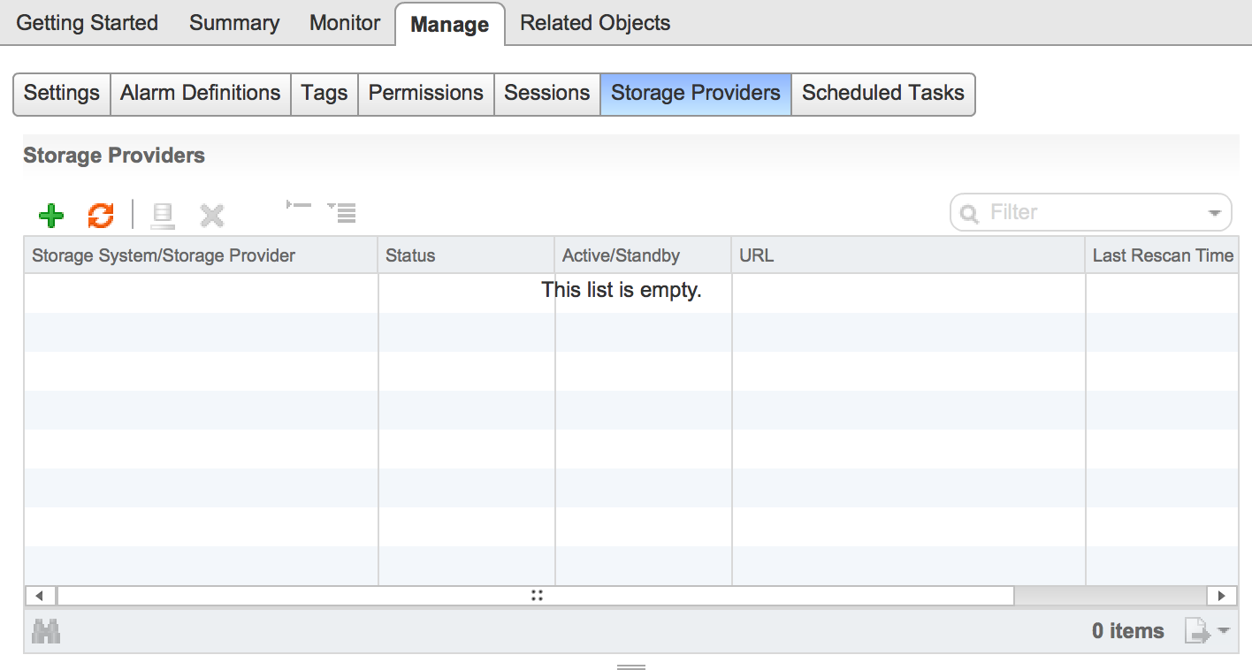Open the export icon dropdown arrow
Viewport: 1252px width, 670px height.
click(x=1224, y=630)
